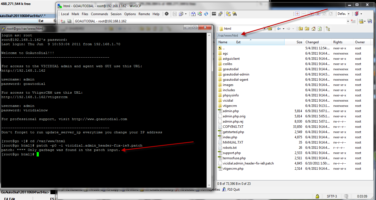Open the Help menu

tap(156, 14)
